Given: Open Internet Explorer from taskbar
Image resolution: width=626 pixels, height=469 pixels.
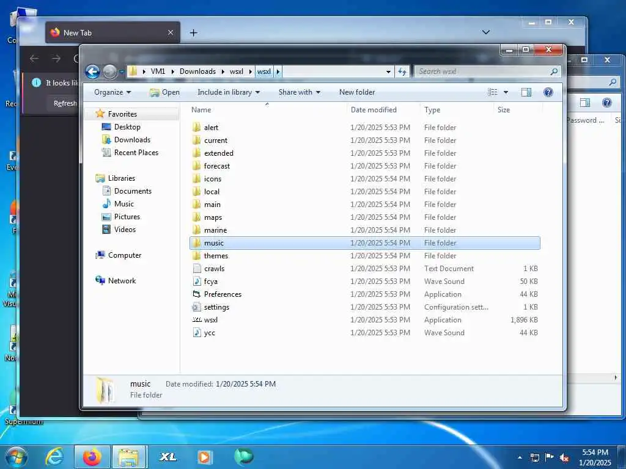Looking at the screenshot, I should tap(54, 457).
